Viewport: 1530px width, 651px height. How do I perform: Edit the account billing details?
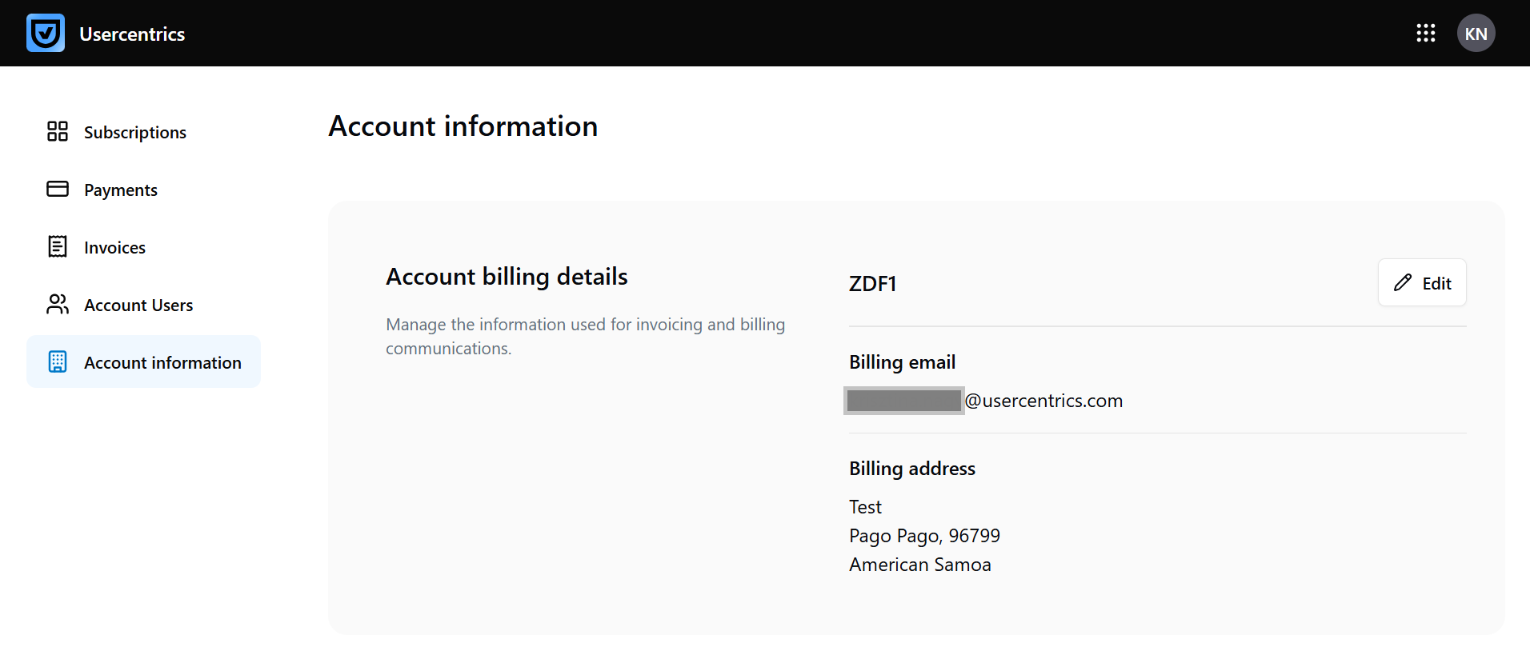[x=1422, y=282]
